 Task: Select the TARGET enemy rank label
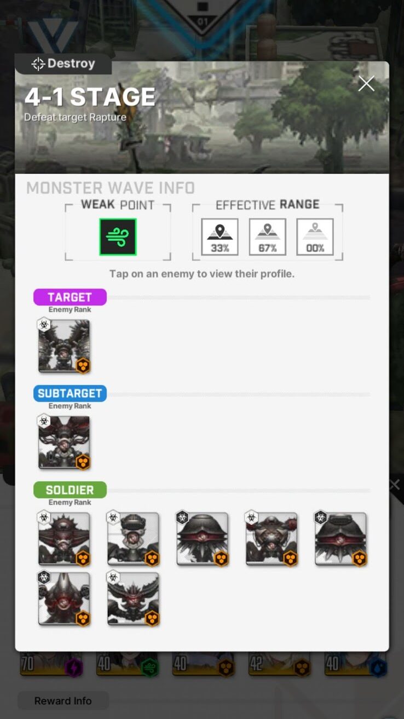coord(70,297)
